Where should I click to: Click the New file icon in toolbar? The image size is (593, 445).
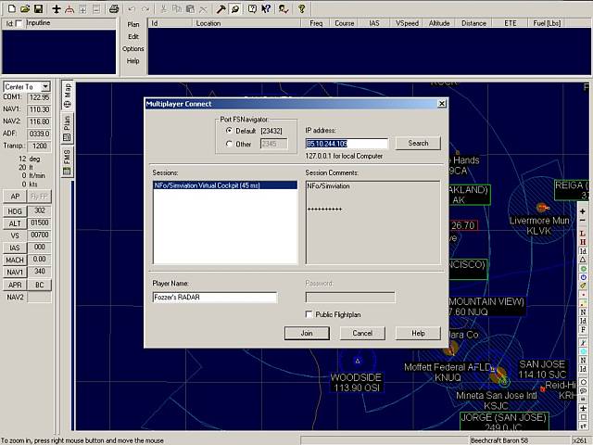[x=8, y=8]
